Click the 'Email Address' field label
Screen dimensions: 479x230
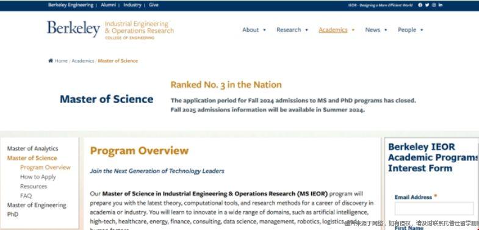pos(413,197)
